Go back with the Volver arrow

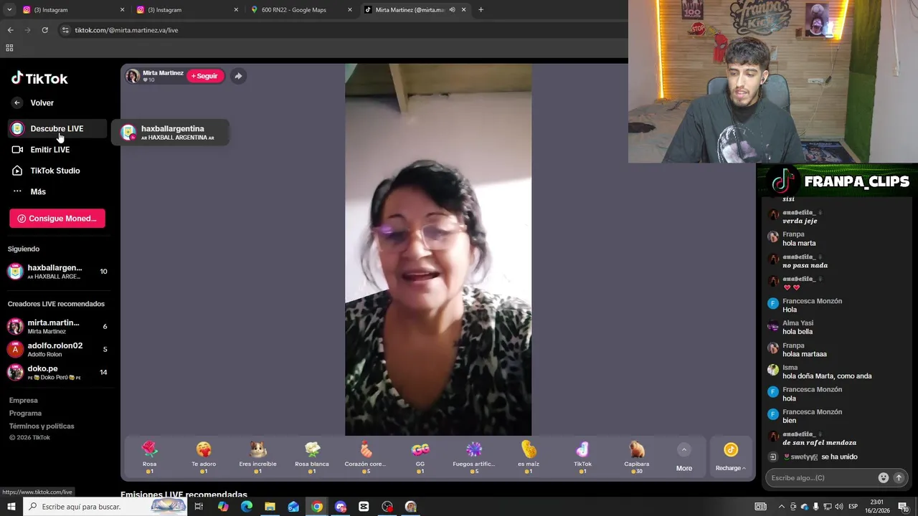pos(17,102)
